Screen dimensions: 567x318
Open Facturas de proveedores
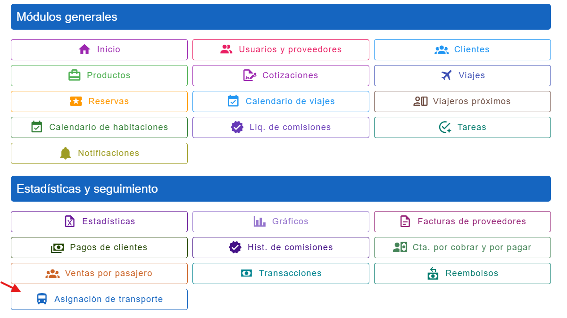462,221
